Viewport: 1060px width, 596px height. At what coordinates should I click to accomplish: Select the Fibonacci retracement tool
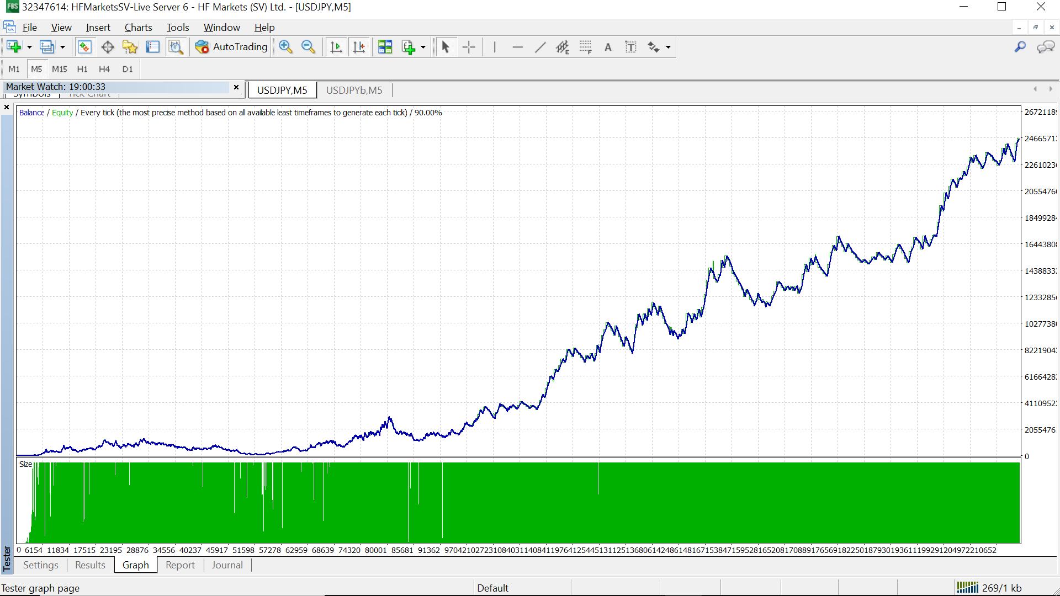(x=586, y=47)
